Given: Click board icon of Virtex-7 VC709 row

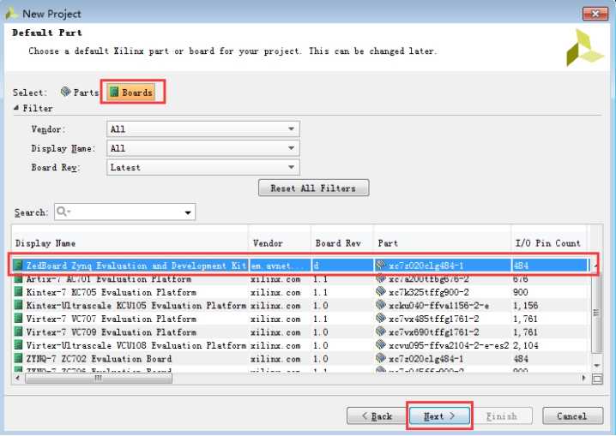Looking at the screenshot, I should tap(18, 332).
